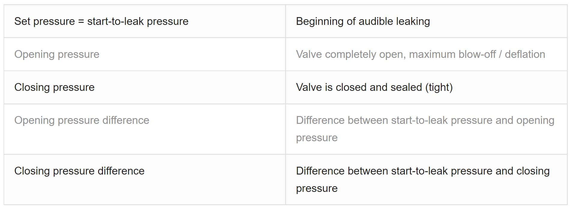Select the "Valve is closed and sealed" cell
The image size is (572, 209).
point(426,87)
